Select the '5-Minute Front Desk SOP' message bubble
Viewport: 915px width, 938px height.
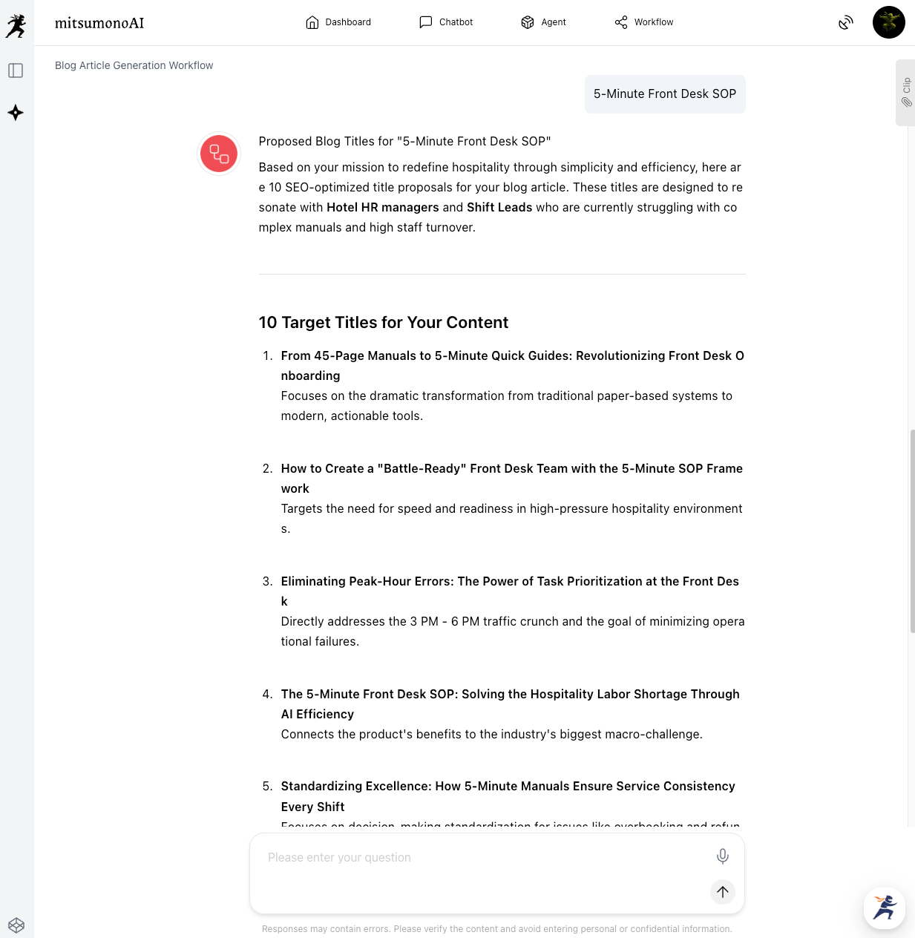pyautogui.click(x=664, y=94)
